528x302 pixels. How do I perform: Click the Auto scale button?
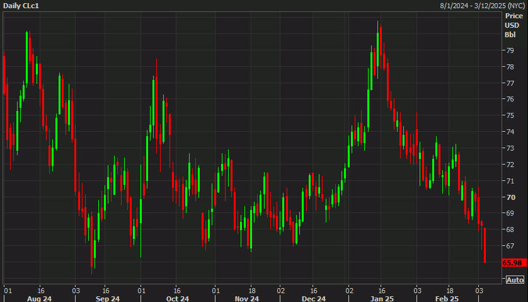515,280
